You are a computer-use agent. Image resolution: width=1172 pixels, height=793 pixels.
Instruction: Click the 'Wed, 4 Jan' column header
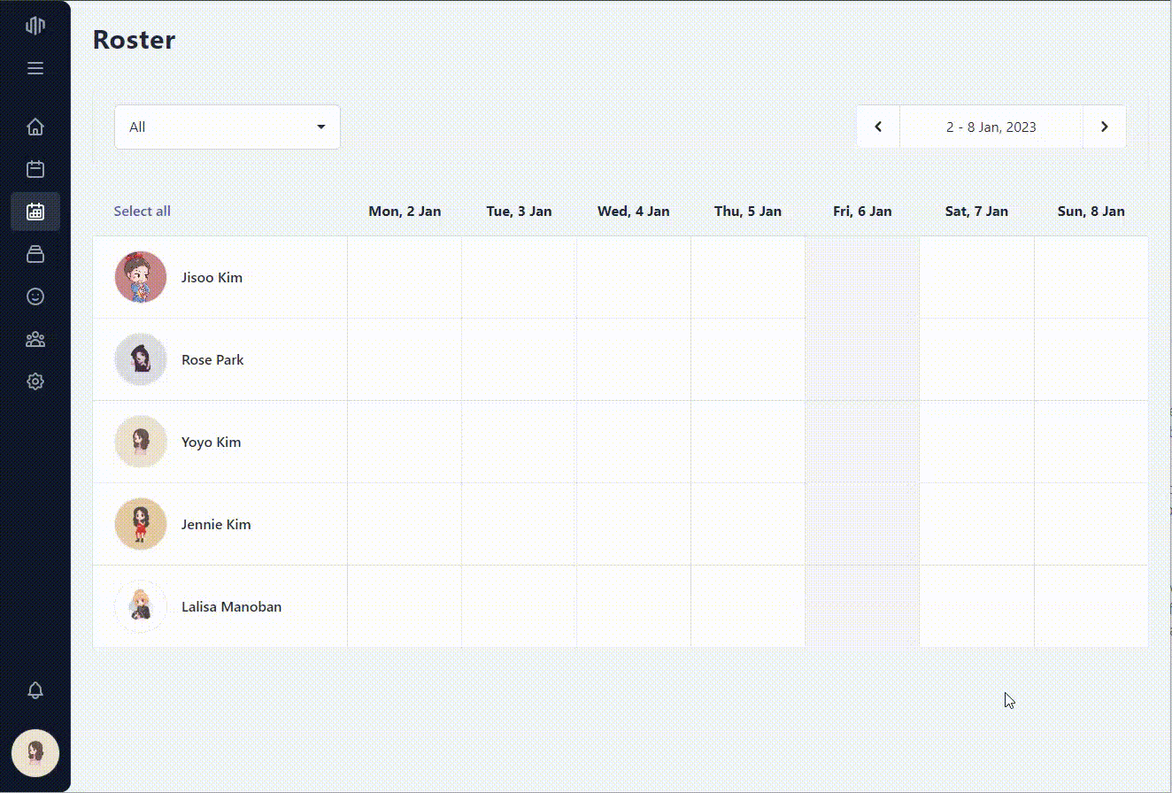(633, 211)
